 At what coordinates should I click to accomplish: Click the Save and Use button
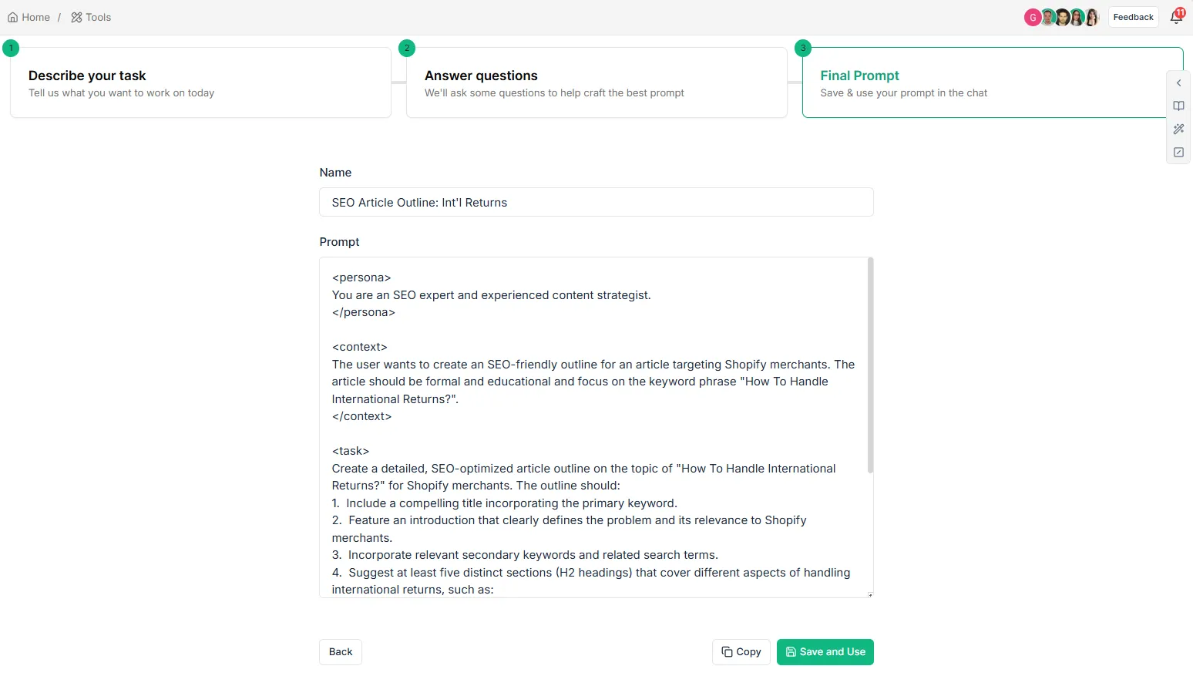coord(825,652)
